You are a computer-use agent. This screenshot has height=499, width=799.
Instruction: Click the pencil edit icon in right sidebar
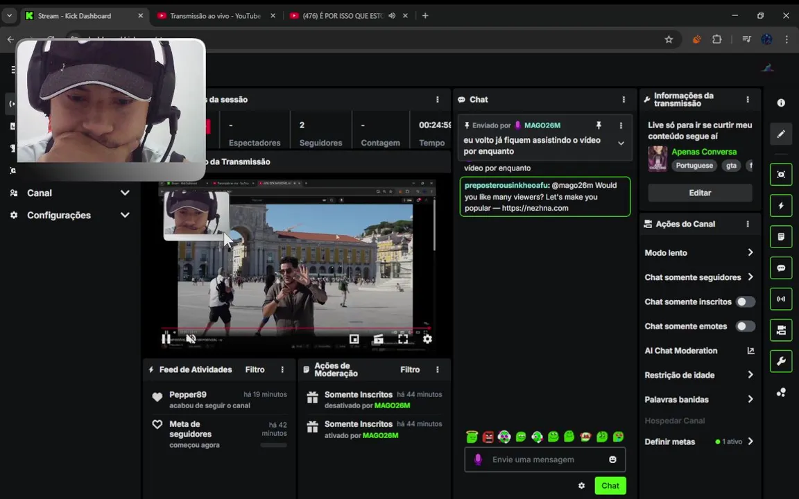click(x=781, y=134)
